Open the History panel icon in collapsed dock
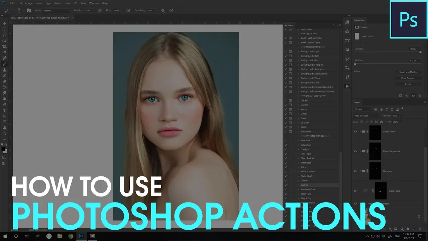The image size is (428, 241). click(x=347, y=77)
